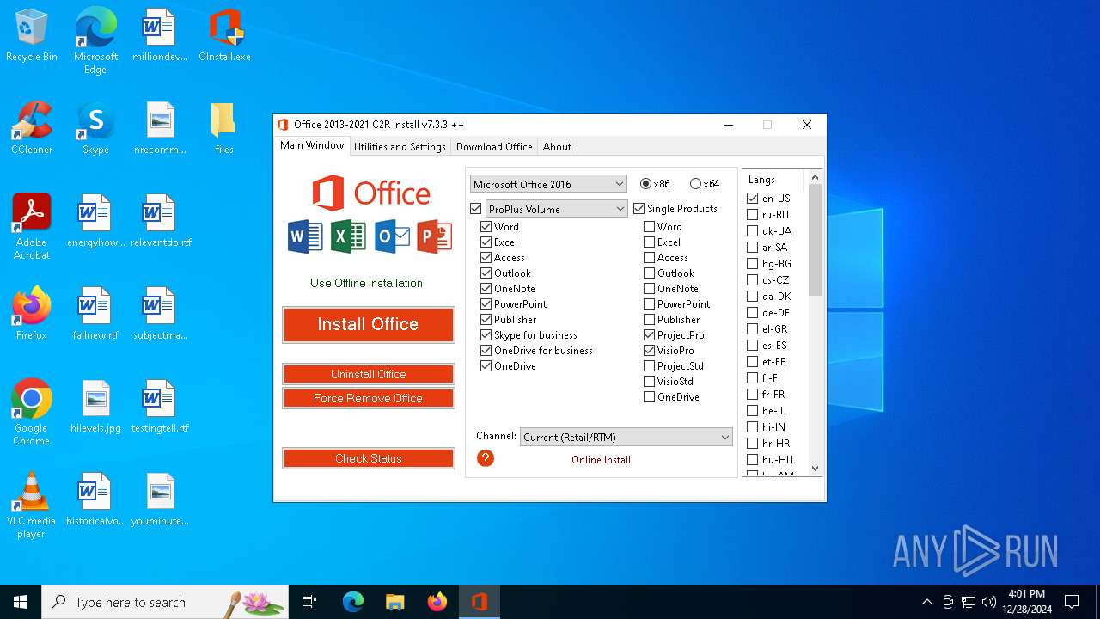Uncheck the en-US language checkbox

pyautogui.click(x=753, y=199)
